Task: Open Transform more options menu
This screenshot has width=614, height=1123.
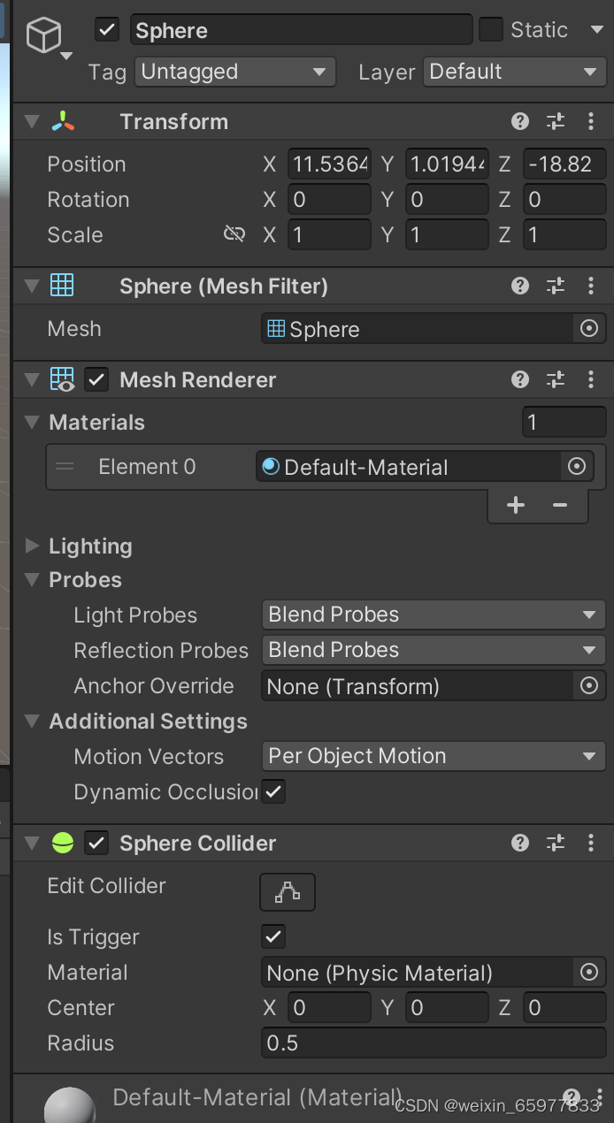Action: pos(591,122)
